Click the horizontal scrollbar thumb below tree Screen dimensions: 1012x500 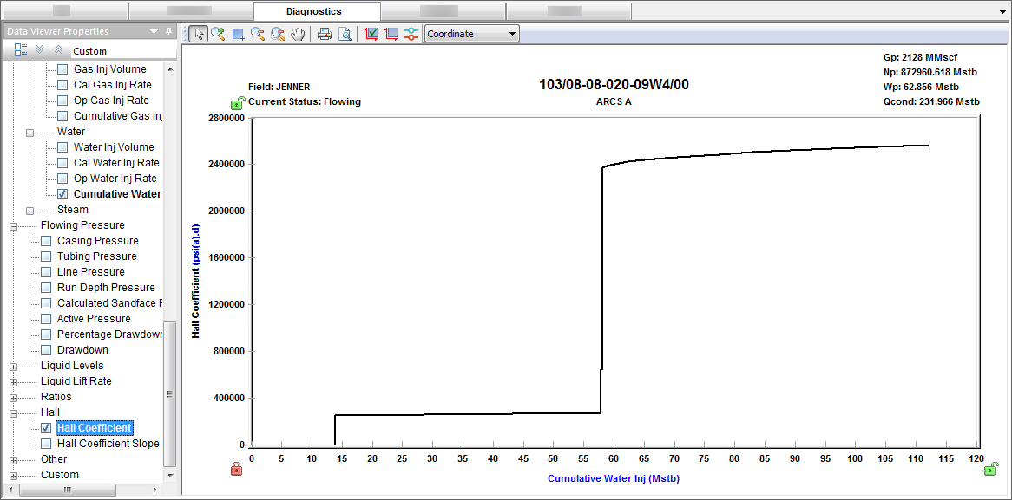tap(67, 490)
